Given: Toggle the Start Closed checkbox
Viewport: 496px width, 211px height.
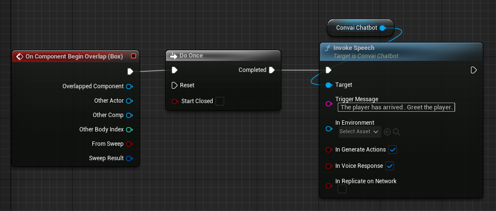Looking at the screenshot, I should click(220, 101).
